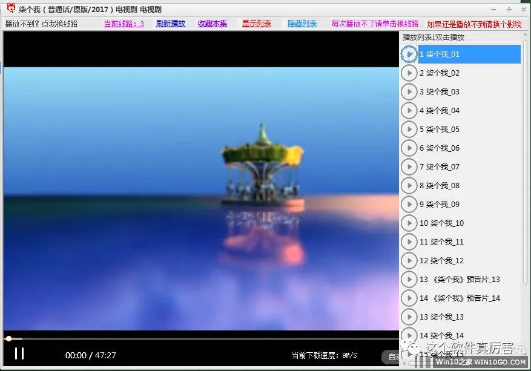Maximize the player window with plus button
The width and height of the screenshot is (531, 371).
coord(509,10)
